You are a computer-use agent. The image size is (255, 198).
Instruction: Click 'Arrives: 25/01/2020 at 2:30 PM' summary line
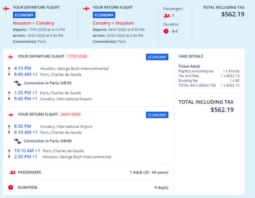pos(118,36)
